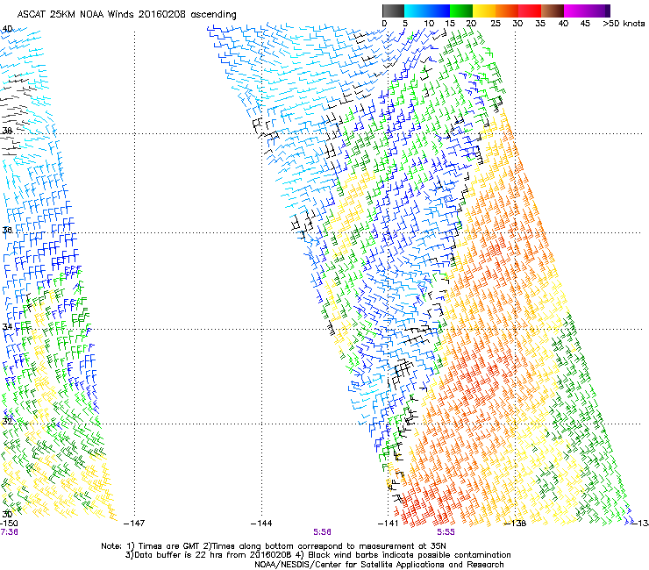The height and width of the screenshot is (570, 649).
Task: Click the title 'ASCAT 25KM NOAA Winds 20160208 ascending'
Action: coord(126,15)
